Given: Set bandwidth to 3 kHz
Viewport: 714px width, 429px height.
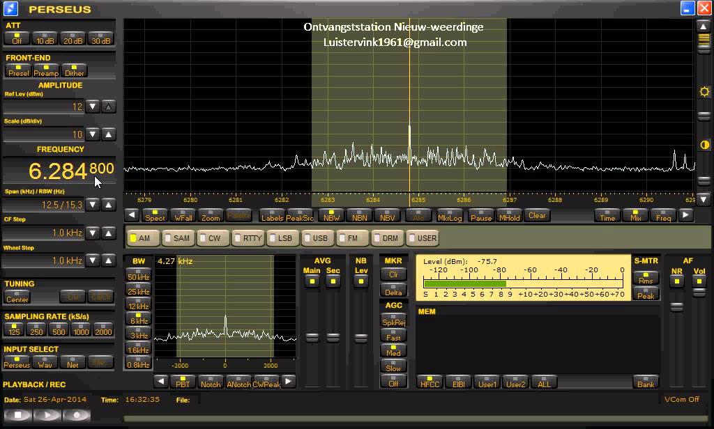Looking at the screenshot, I should pos(138,334).
